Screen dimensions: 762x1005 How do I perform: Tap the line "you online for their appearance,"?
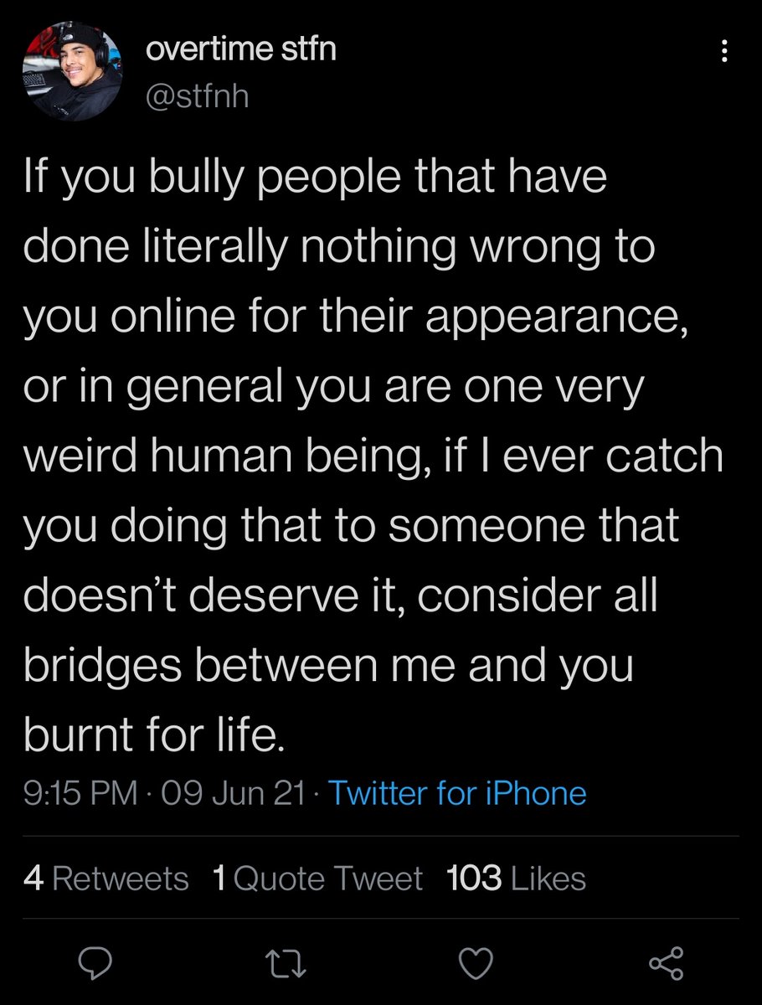(x=356, y=318)
